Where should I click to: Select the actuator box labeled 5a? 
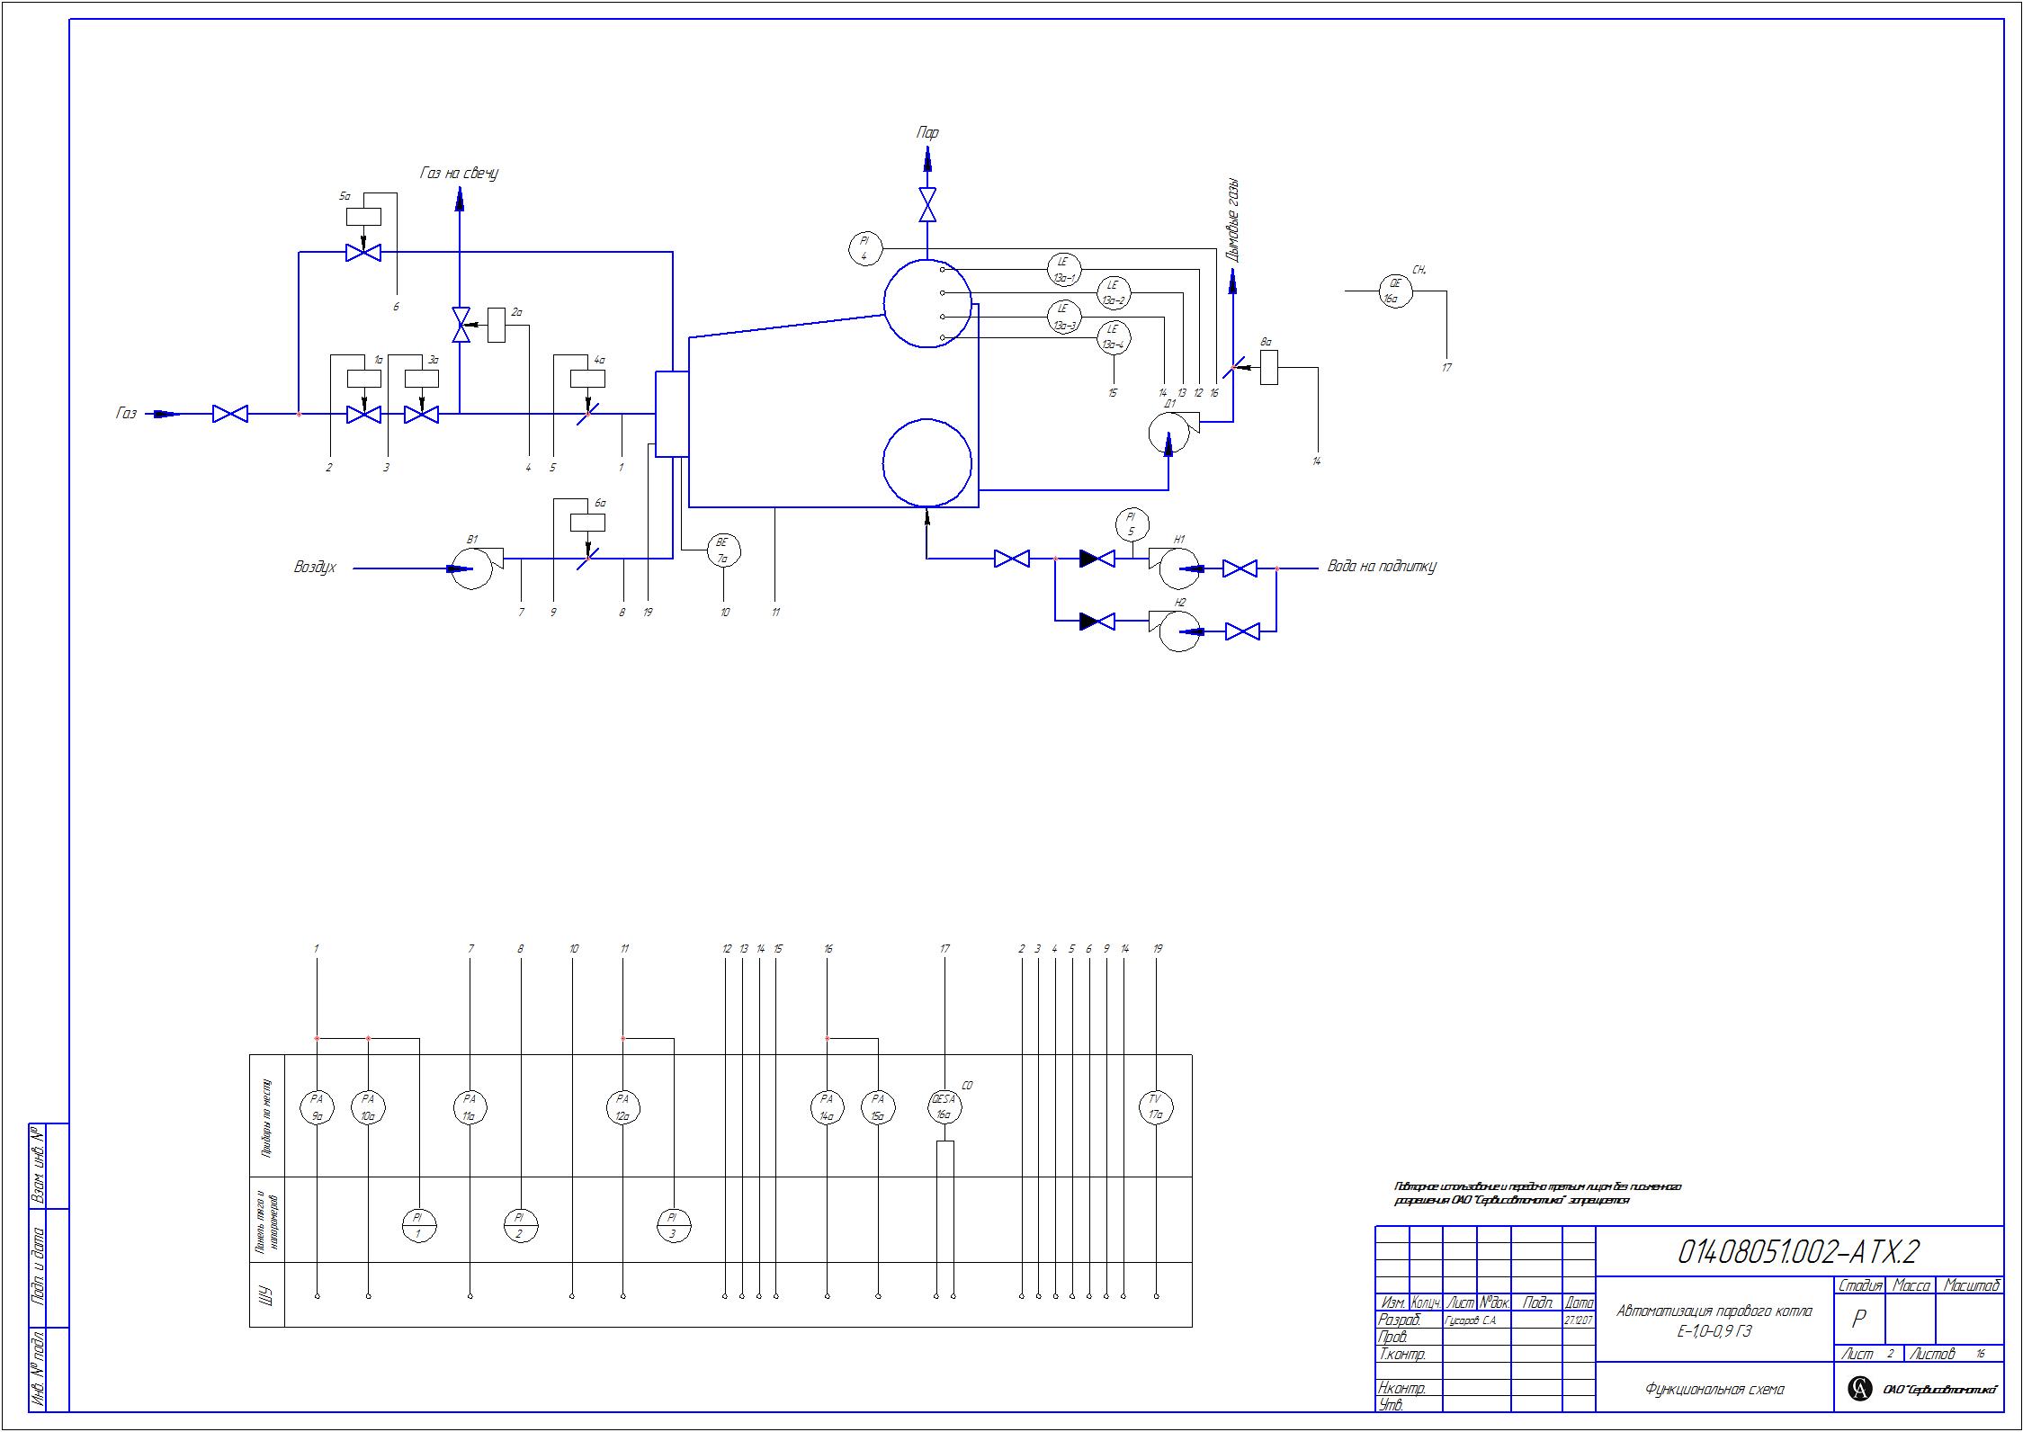pyautogui.click(x=363, y=216)
